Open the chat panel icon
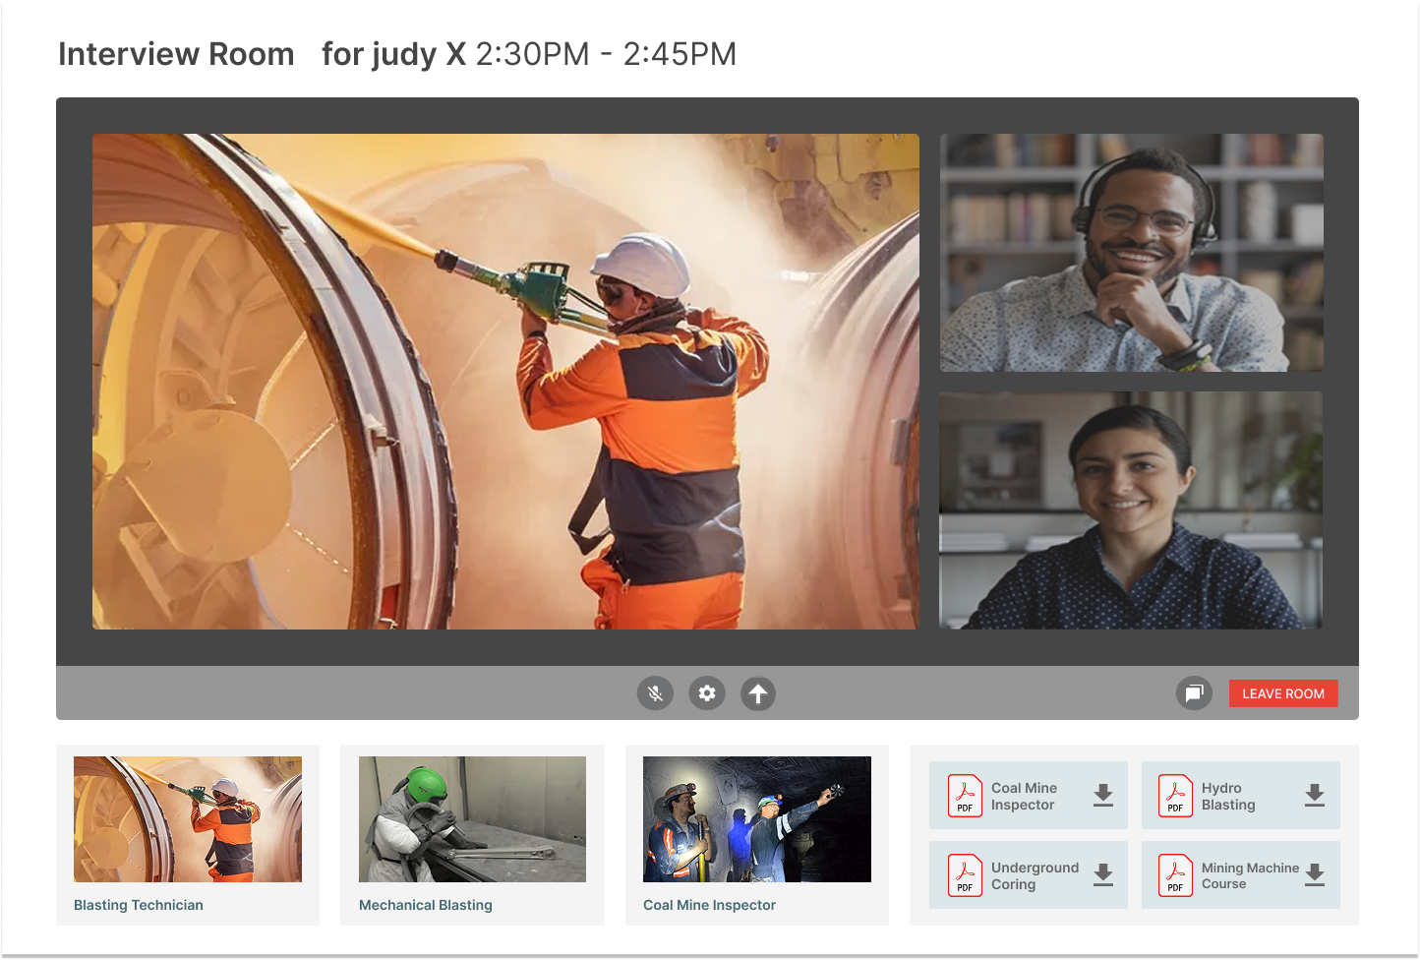This screenshot has width=1420, height=960. point(1194,693)
